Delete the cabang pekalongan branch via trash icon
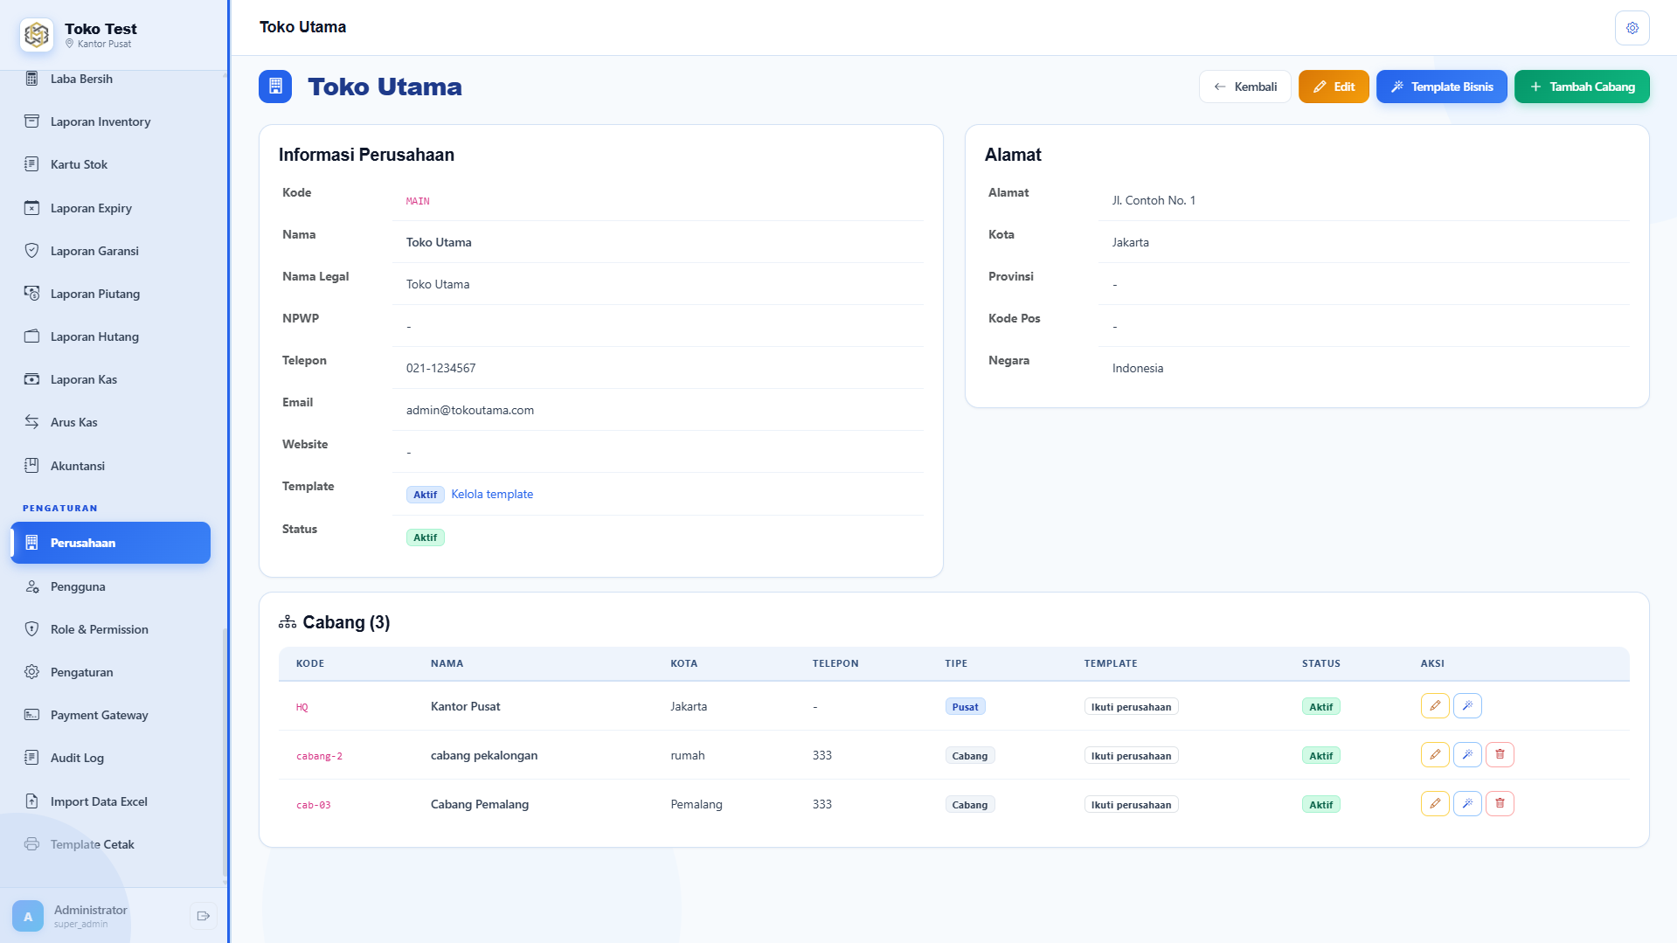Screen dimensions: 1677x943 1500,755
